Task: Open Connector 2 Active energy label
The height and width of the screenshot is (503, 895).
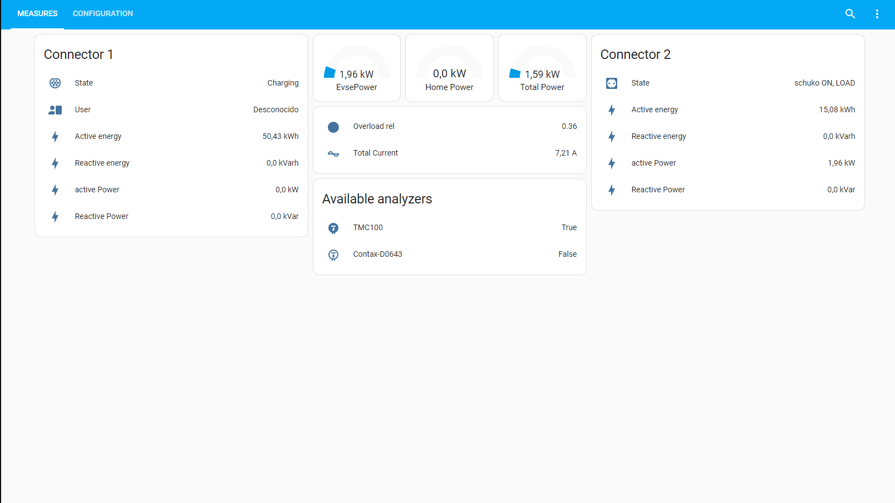Action: (655, 109)
